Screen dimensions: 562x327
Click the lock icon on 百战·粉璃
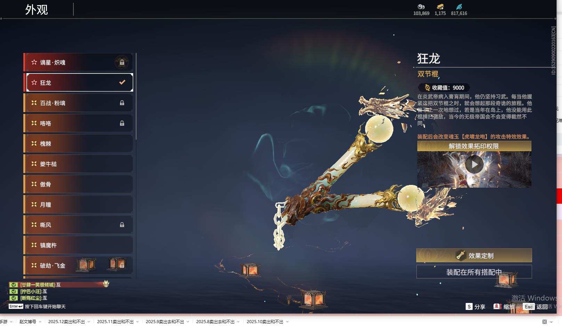(122, 103)
